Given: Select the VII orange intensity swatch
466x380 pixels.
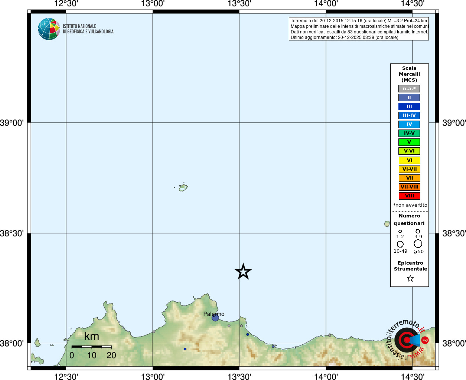Looking at the screenshot, I should (x=410, y=178).
